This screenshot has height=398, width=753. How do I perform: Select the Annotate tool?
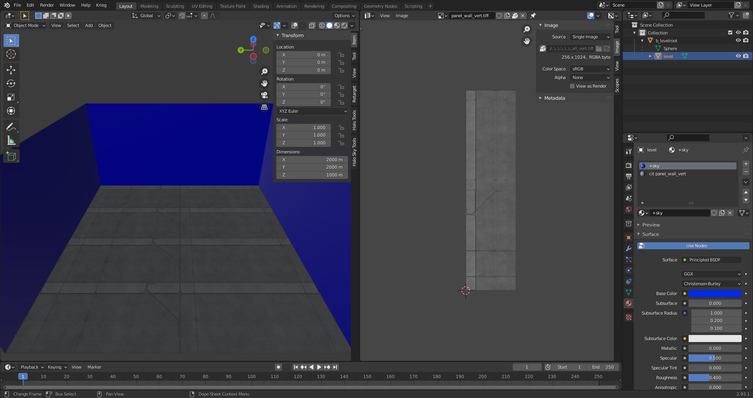click(11, 127)
